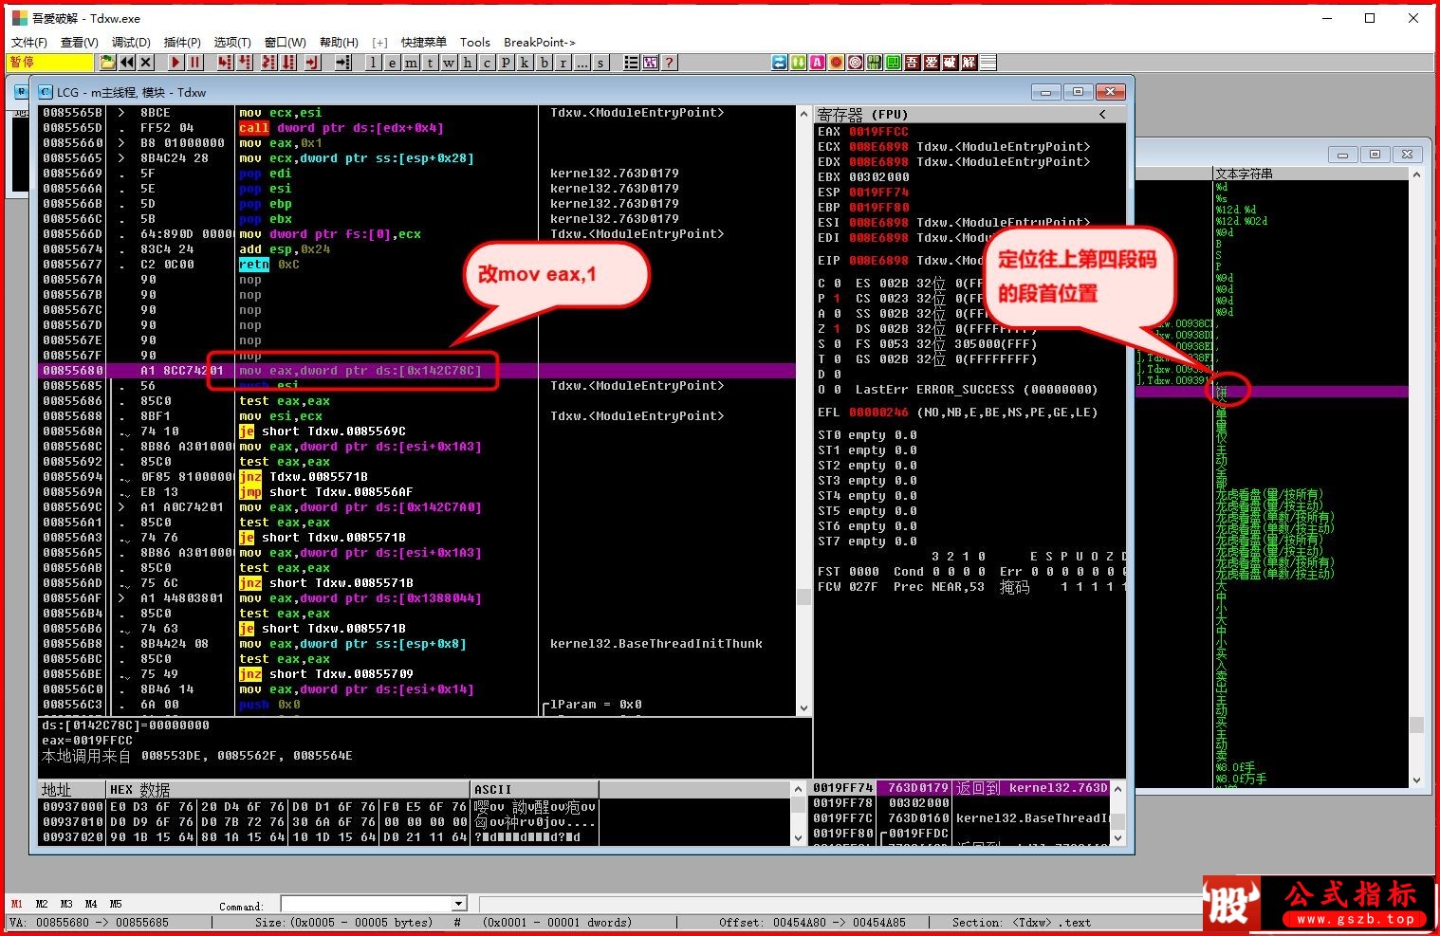Open Executable modules with the 'e' button
The height and width of the screenshot is (936, 1440).
point(392,63)
